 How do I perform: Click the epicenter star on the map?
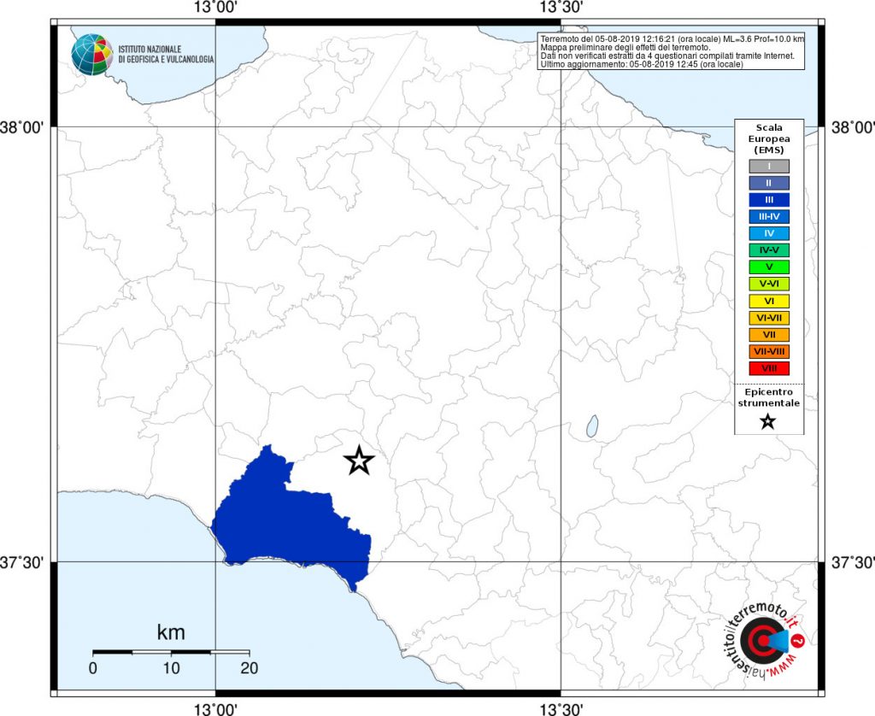360,461
